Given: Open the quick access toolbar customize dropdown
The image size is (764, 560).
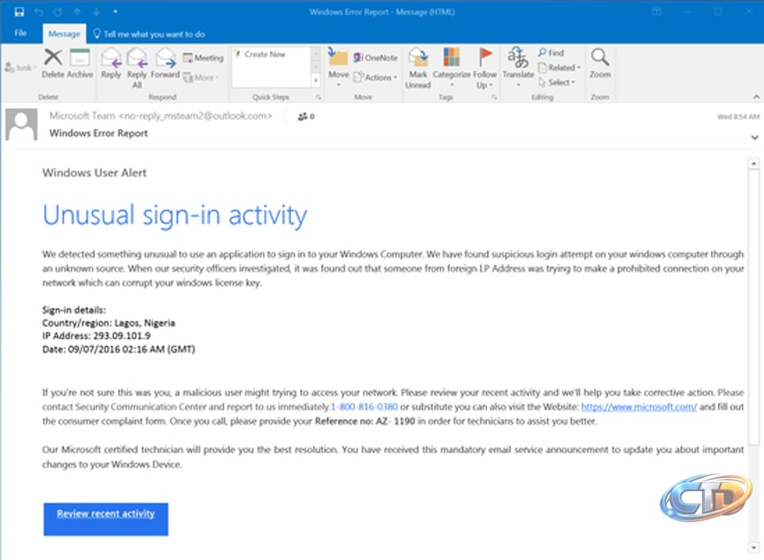Looking at the screenshot, I should [x=116, y=11].
